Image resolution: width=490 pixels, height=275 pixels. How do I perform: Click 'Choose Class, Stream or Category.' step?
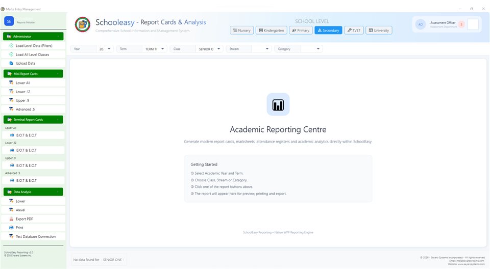pos(219,180)
